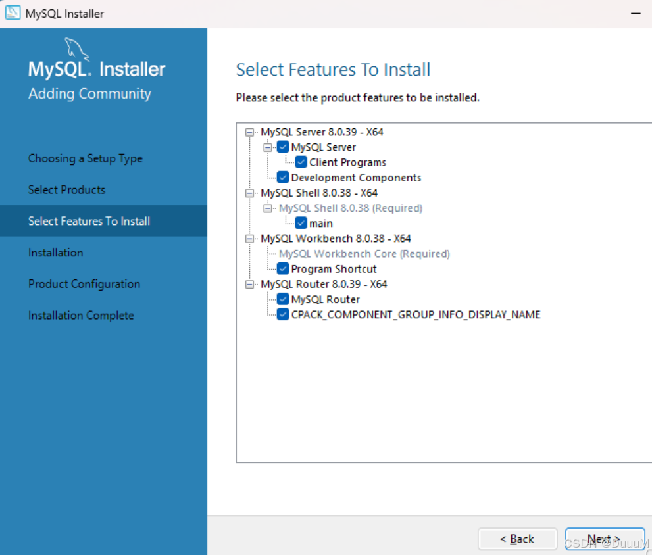Click the Back button
Viewport: 652px width, 555px height.
(x=517, y=539)
